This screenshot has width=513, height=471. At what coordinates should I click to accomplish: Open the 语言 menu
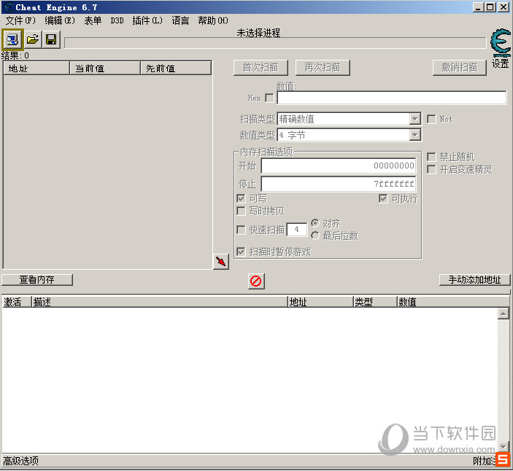point(180,20)
